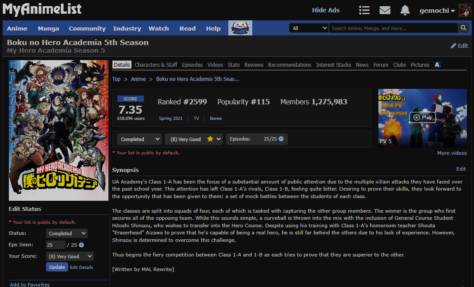Open the Read navigation menu
Screen dimensions: 474x287
pos(187,28)
